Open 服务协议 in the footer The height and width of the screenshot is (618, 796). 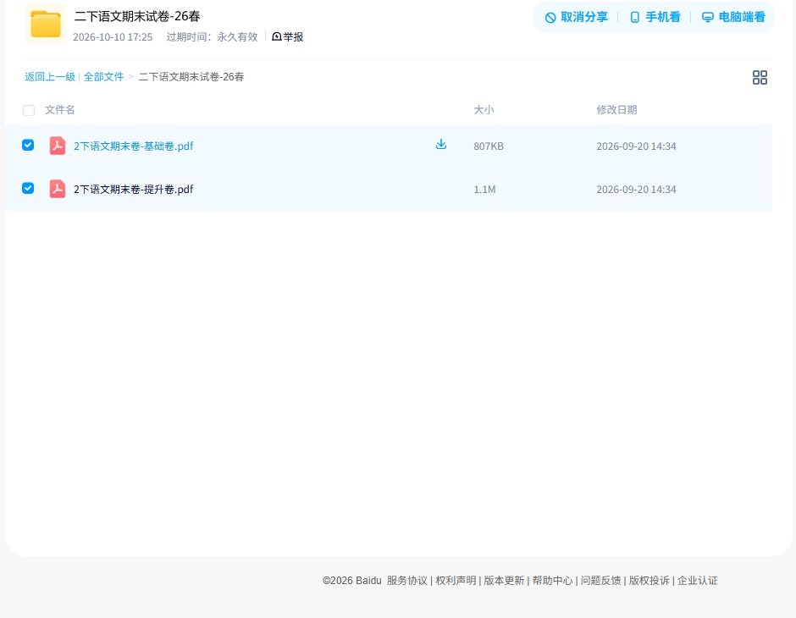(x=407, y=581)
